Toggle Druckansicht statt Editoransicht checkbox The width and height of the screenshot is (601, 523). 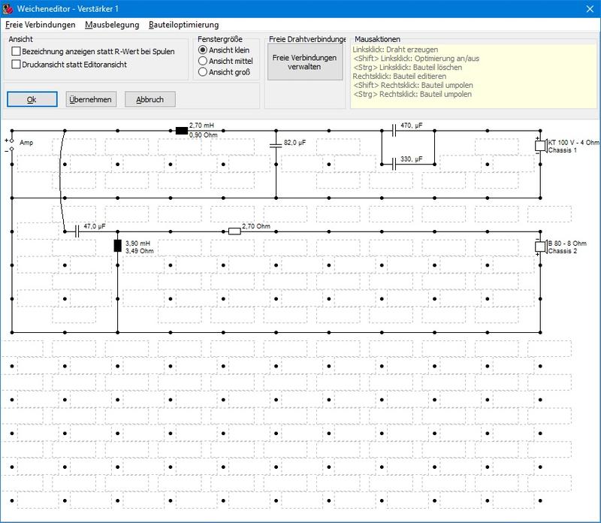tap(17, 65)
